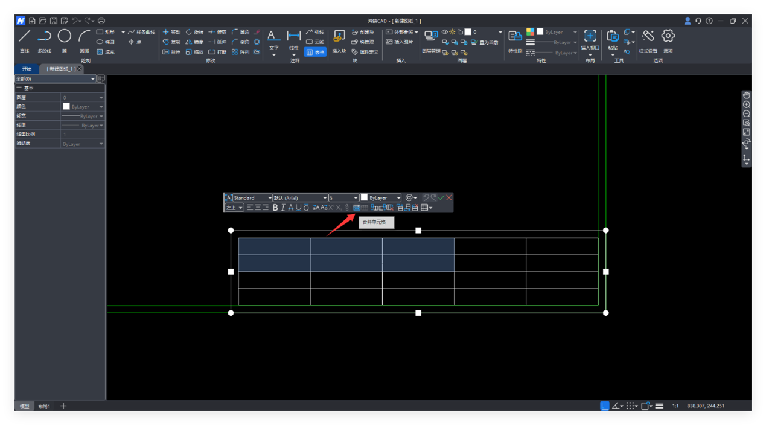
Task: Click the merge cells icon
Action: point(357,208)
